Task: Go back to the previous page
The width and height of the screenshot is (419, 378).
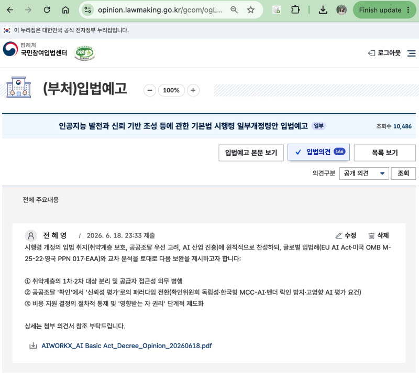Action: 10,10
